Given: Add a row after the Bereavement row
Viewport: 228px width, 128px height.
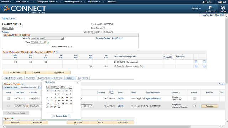Looking at the screenshot, I should (196, 62).
